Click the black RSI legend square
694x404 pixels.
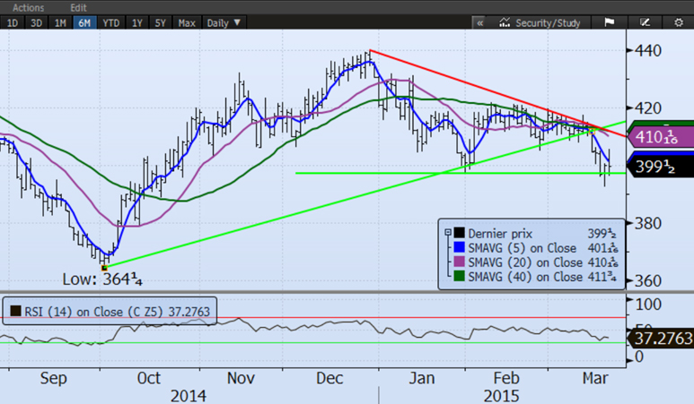14,313
